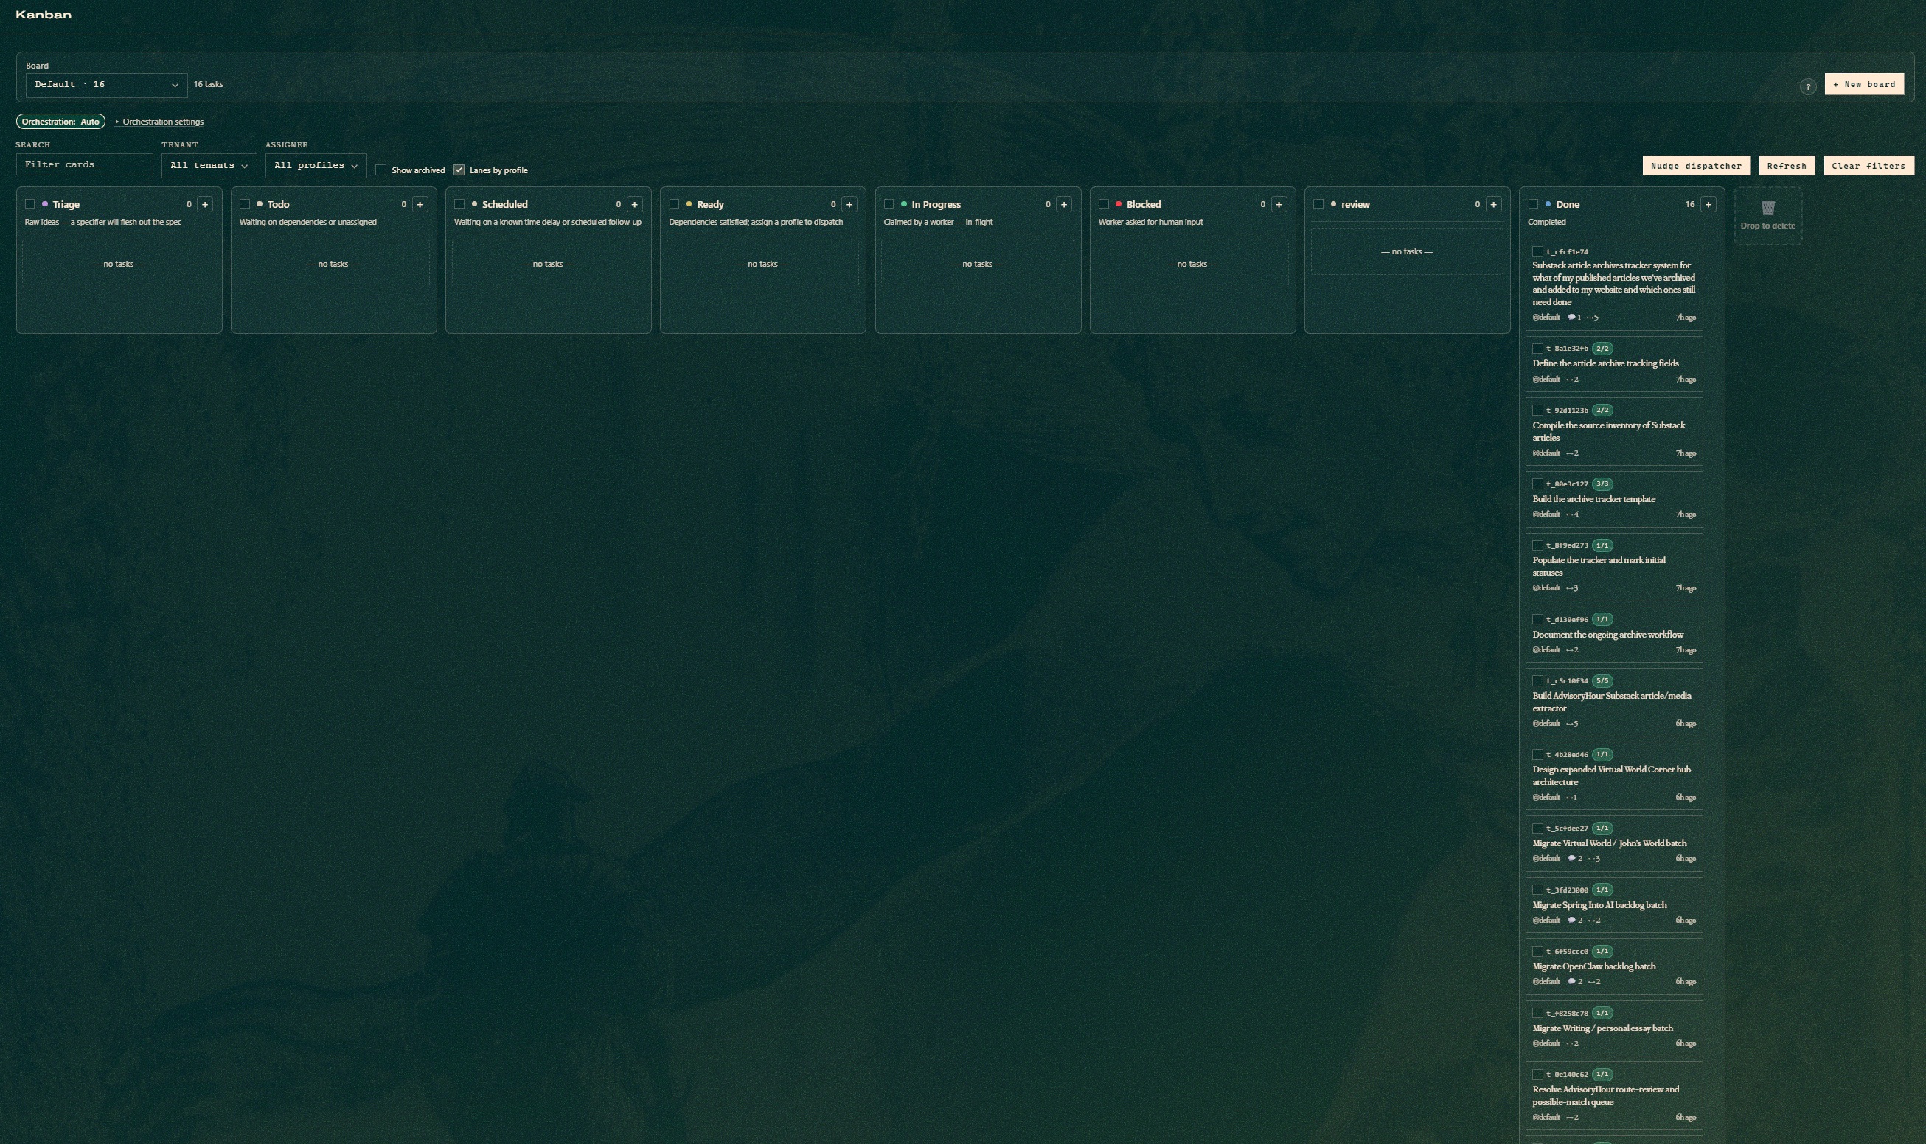The width and height of the screenshot is (1926, 1144).
Task: Add a task to In Progress column
Action: 1064,204
